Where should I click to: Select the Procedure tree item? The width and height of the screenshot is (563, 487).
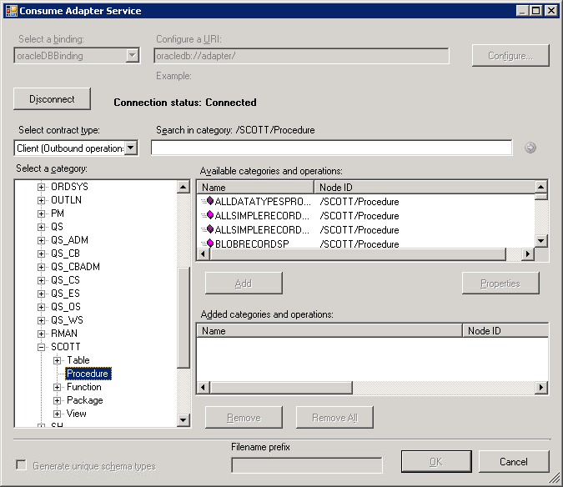coord(88,374)
